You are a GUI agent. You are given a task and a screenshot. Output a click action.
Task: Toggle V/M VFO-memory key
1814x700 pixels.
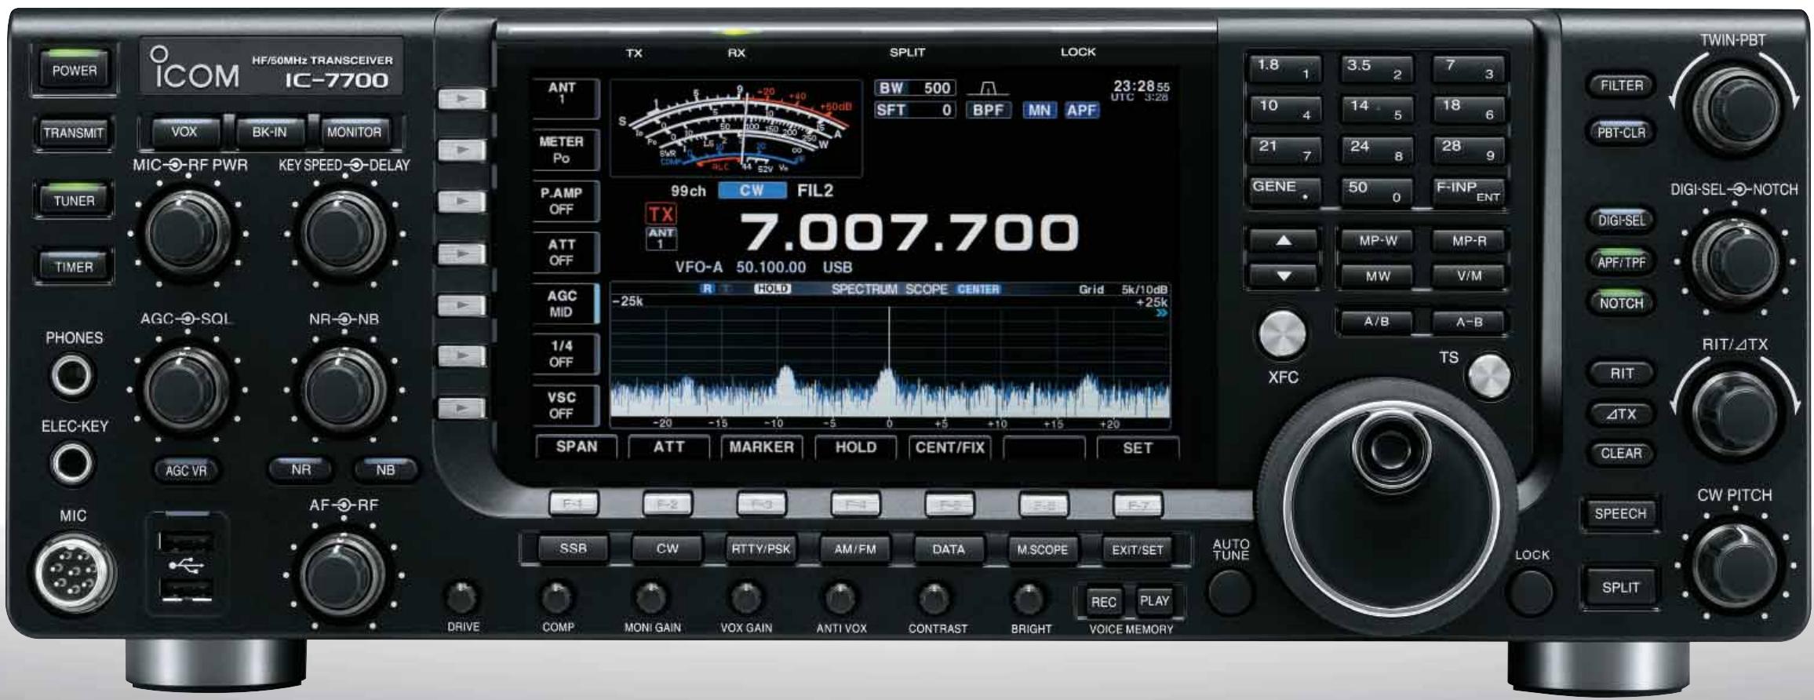pyautogui.click(x=1469, y=275)
